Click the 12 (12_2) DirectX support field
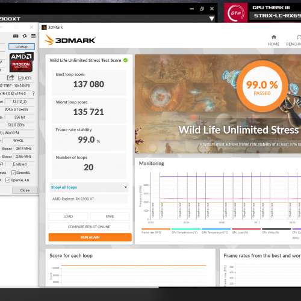Screen dimensions: 301x301 pos(19,102)
